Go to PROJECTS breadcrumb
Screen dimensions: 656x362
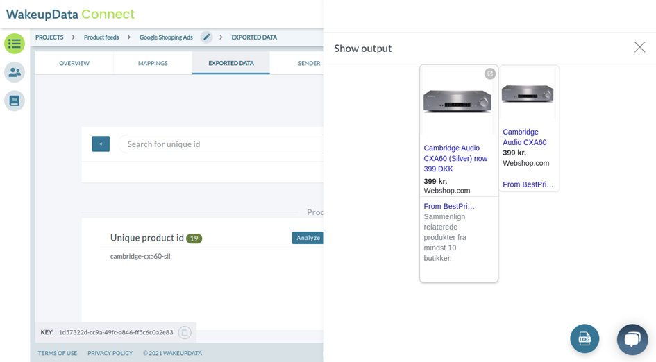(49, 37)
